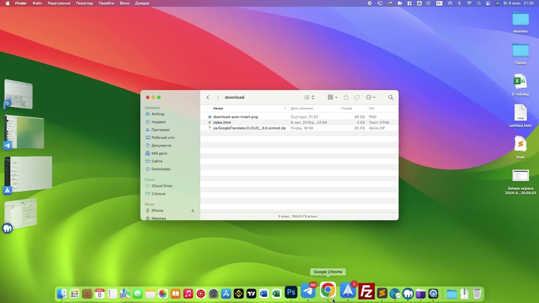Click the Finder search magnifier icon
Screen dimensions: 539x303
click(x=391, y=97)
